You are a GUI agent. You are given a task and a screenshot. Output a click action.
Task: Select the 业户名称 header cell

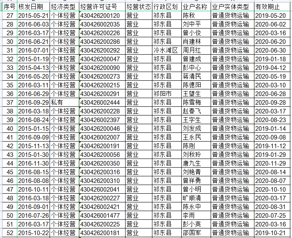click(x=195, y=7)
